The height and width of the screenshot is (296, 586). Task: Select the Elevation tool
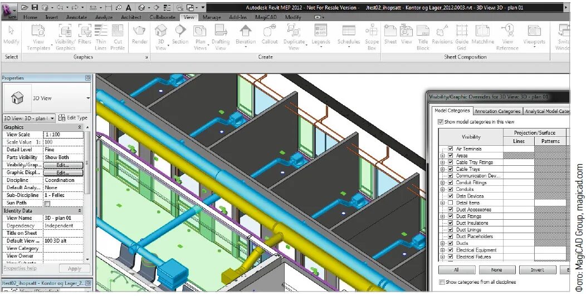click(245, 36)
